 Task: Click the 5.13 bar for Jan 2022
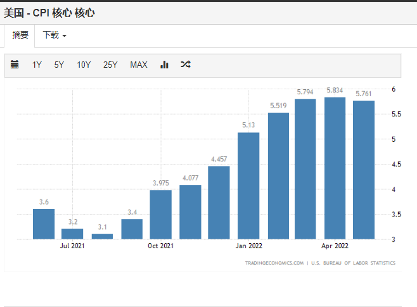tap(248, 186)
